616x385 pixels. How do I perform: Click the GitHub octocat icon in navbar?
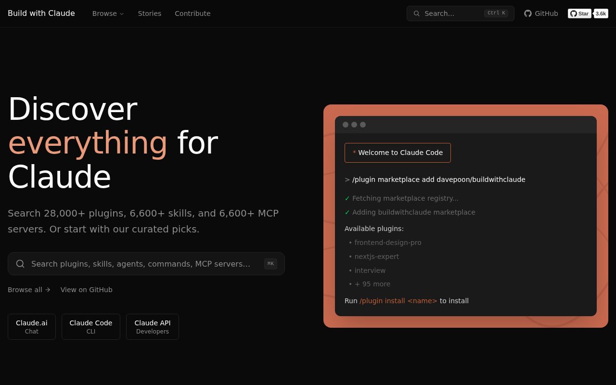coord(528,13)
